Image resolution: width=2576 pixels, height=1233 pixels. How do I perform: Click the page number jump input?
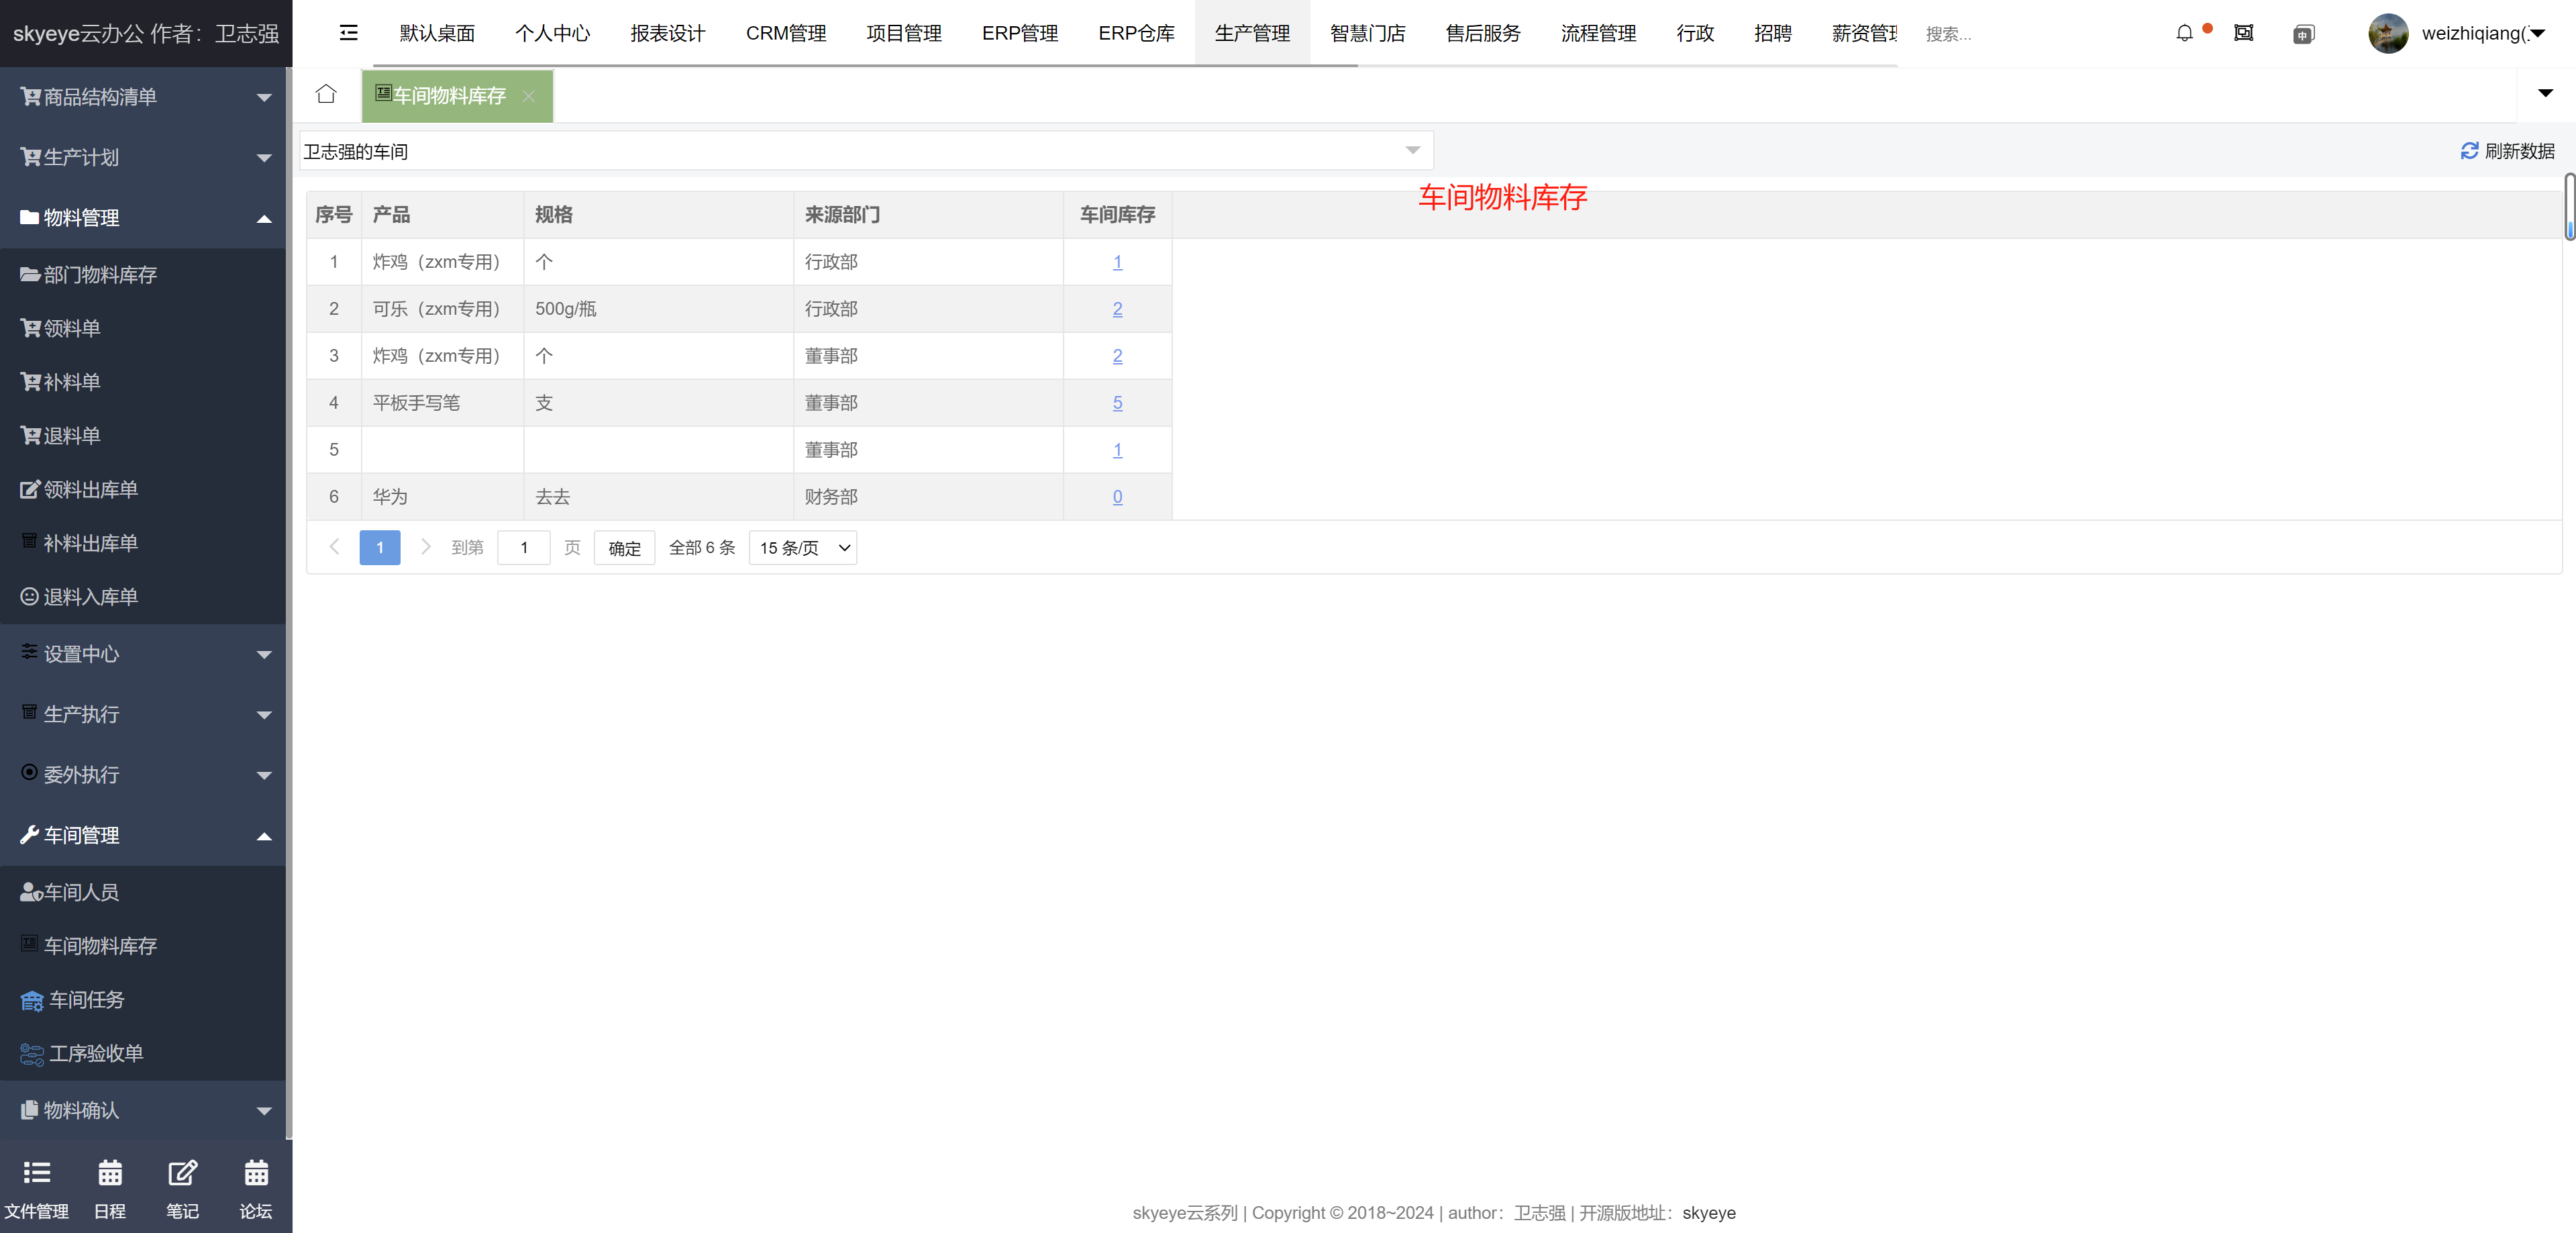[x=523, y=548]
